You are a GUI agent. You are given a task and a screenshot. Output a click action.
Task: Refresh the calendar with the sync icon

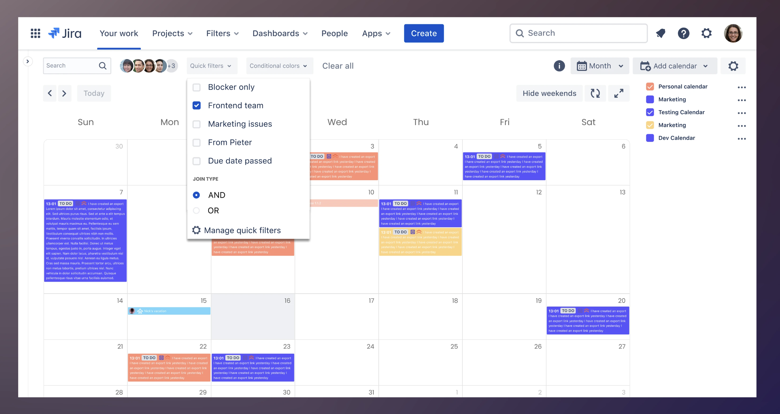[595, 93]
